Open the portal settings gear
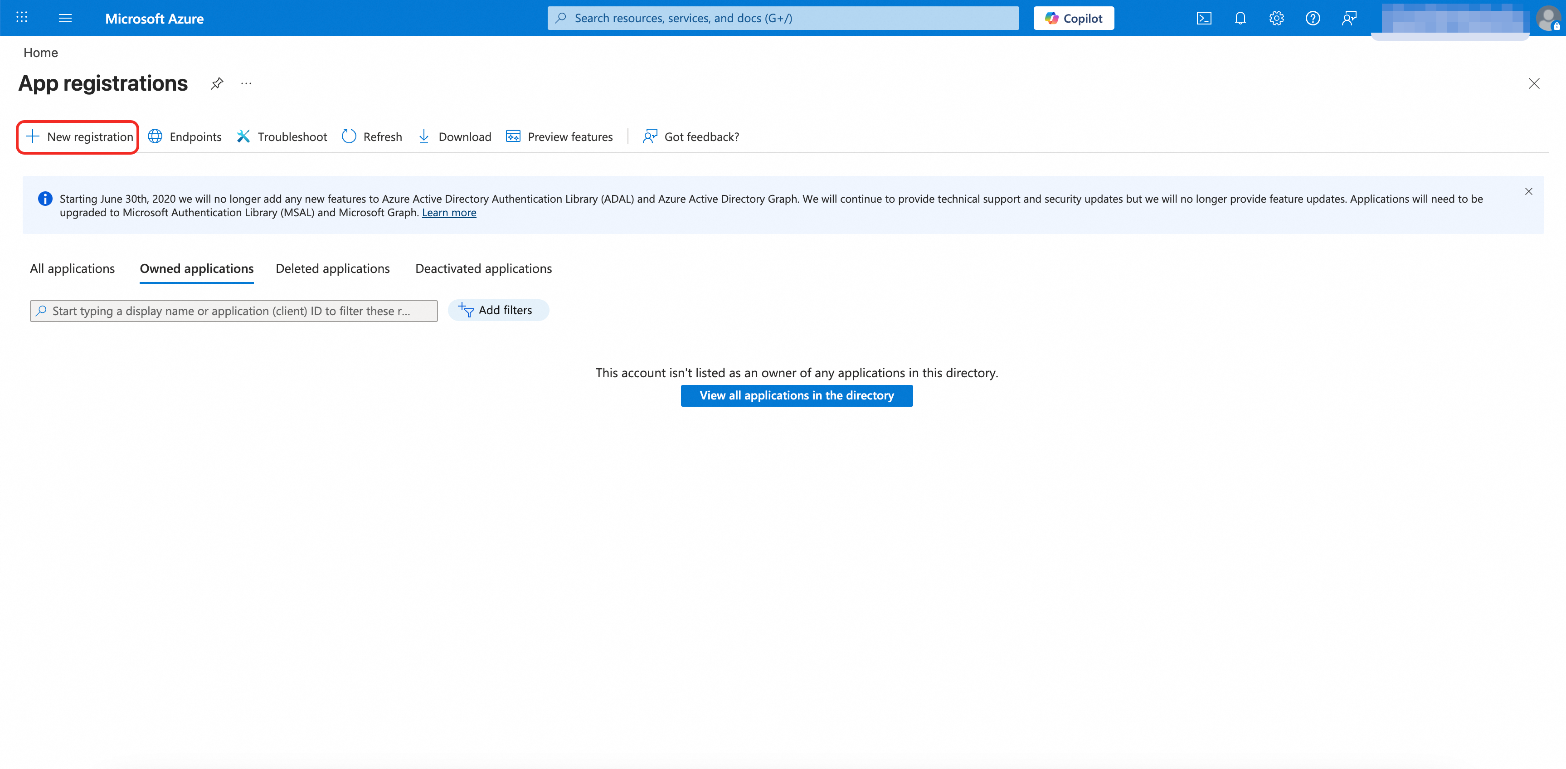The image size is (1566, 769). pyautogui.click(x=1276, y=18)
